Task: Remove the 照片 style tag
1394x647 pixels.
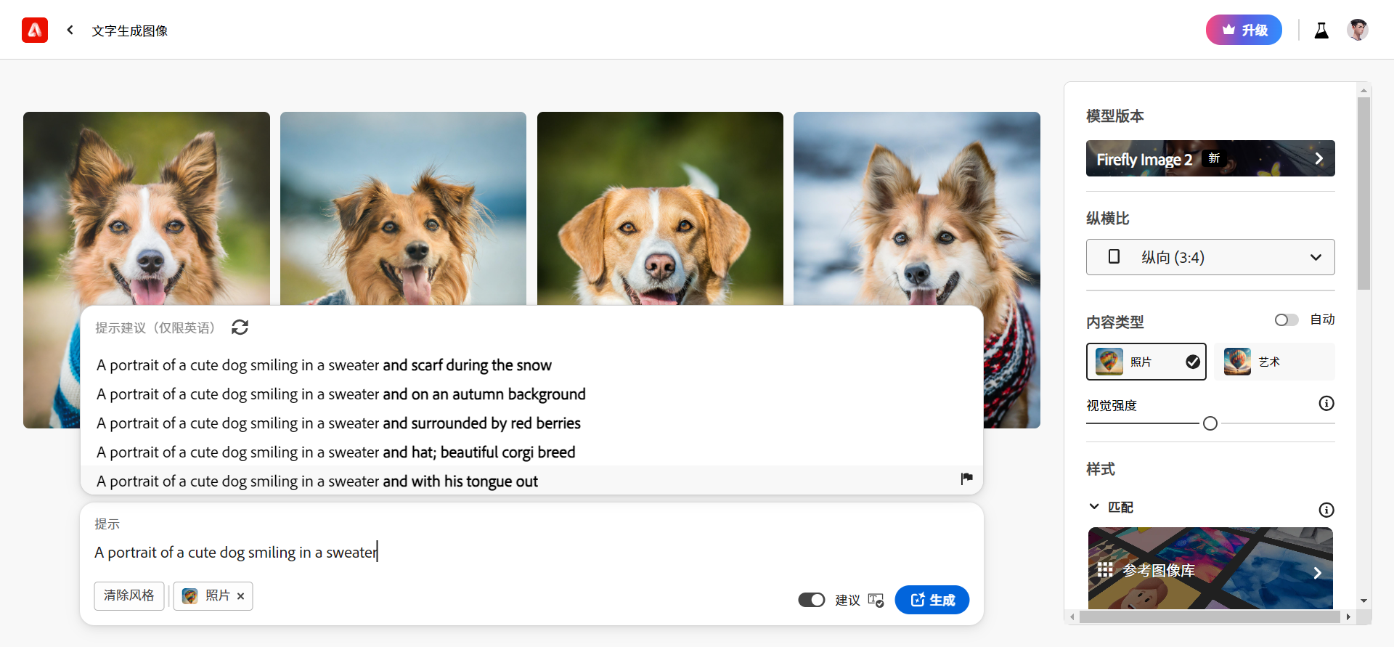Action: (x=240, y=596)
